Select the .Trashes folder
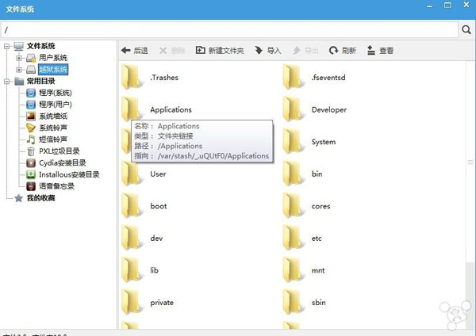 (150, 78)
